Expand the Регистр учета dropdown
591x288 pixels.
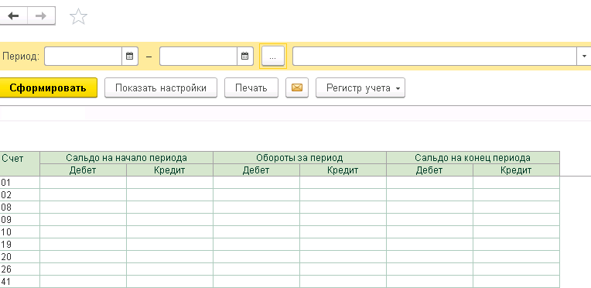[x=360, y=88]
